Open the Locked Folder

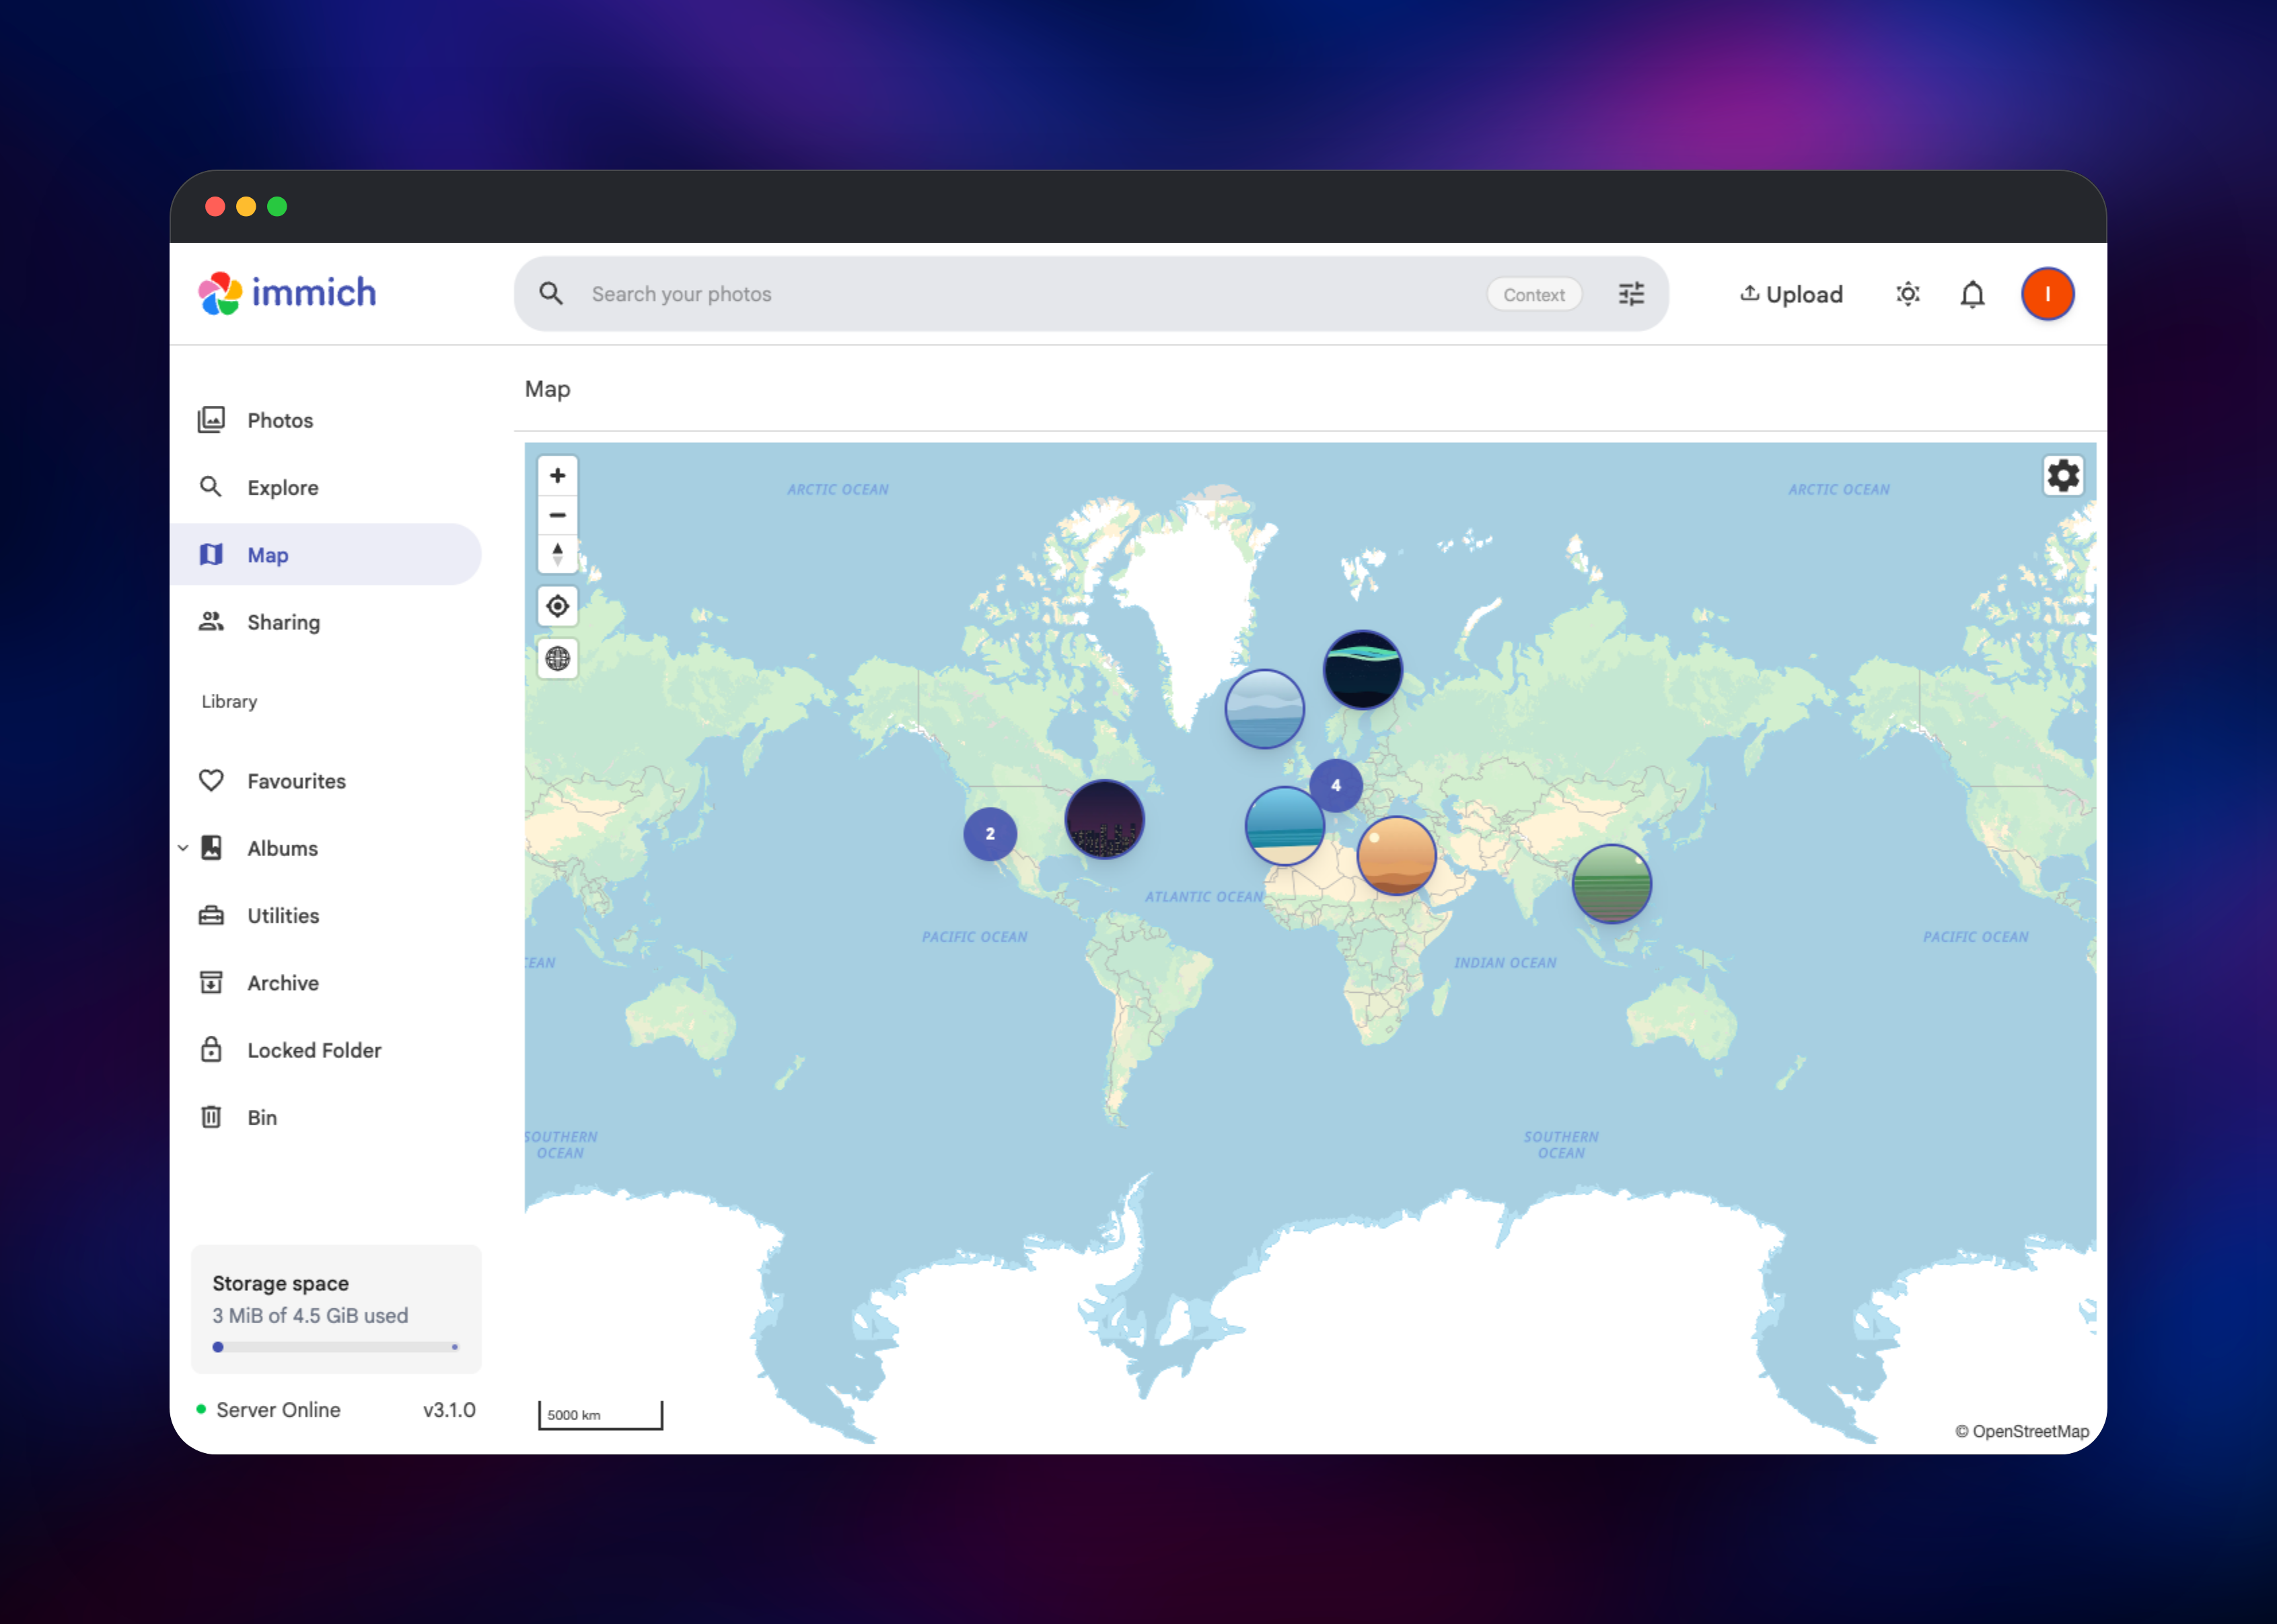326,1050
